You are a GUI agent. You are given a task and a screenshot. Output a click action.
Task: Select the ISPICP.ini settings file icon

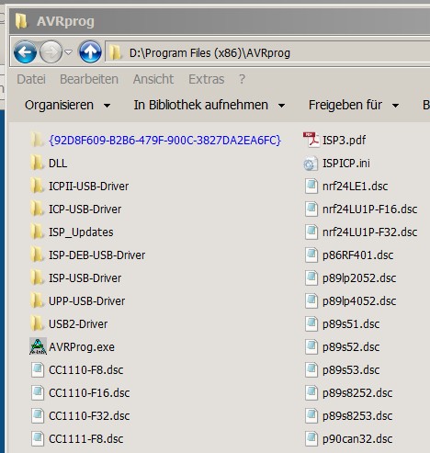point(311,164)
